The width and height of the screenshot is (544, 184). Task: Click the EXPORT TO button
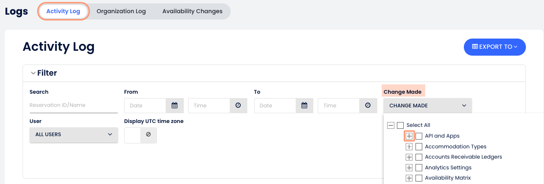tap(495, 47)
